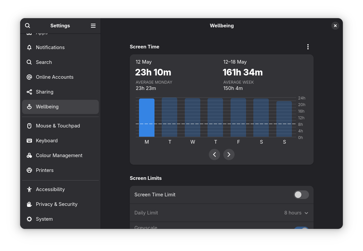
Task: Open the hamburger menu in Settings header
Action: pyautogui.click(x=93, y=25)
